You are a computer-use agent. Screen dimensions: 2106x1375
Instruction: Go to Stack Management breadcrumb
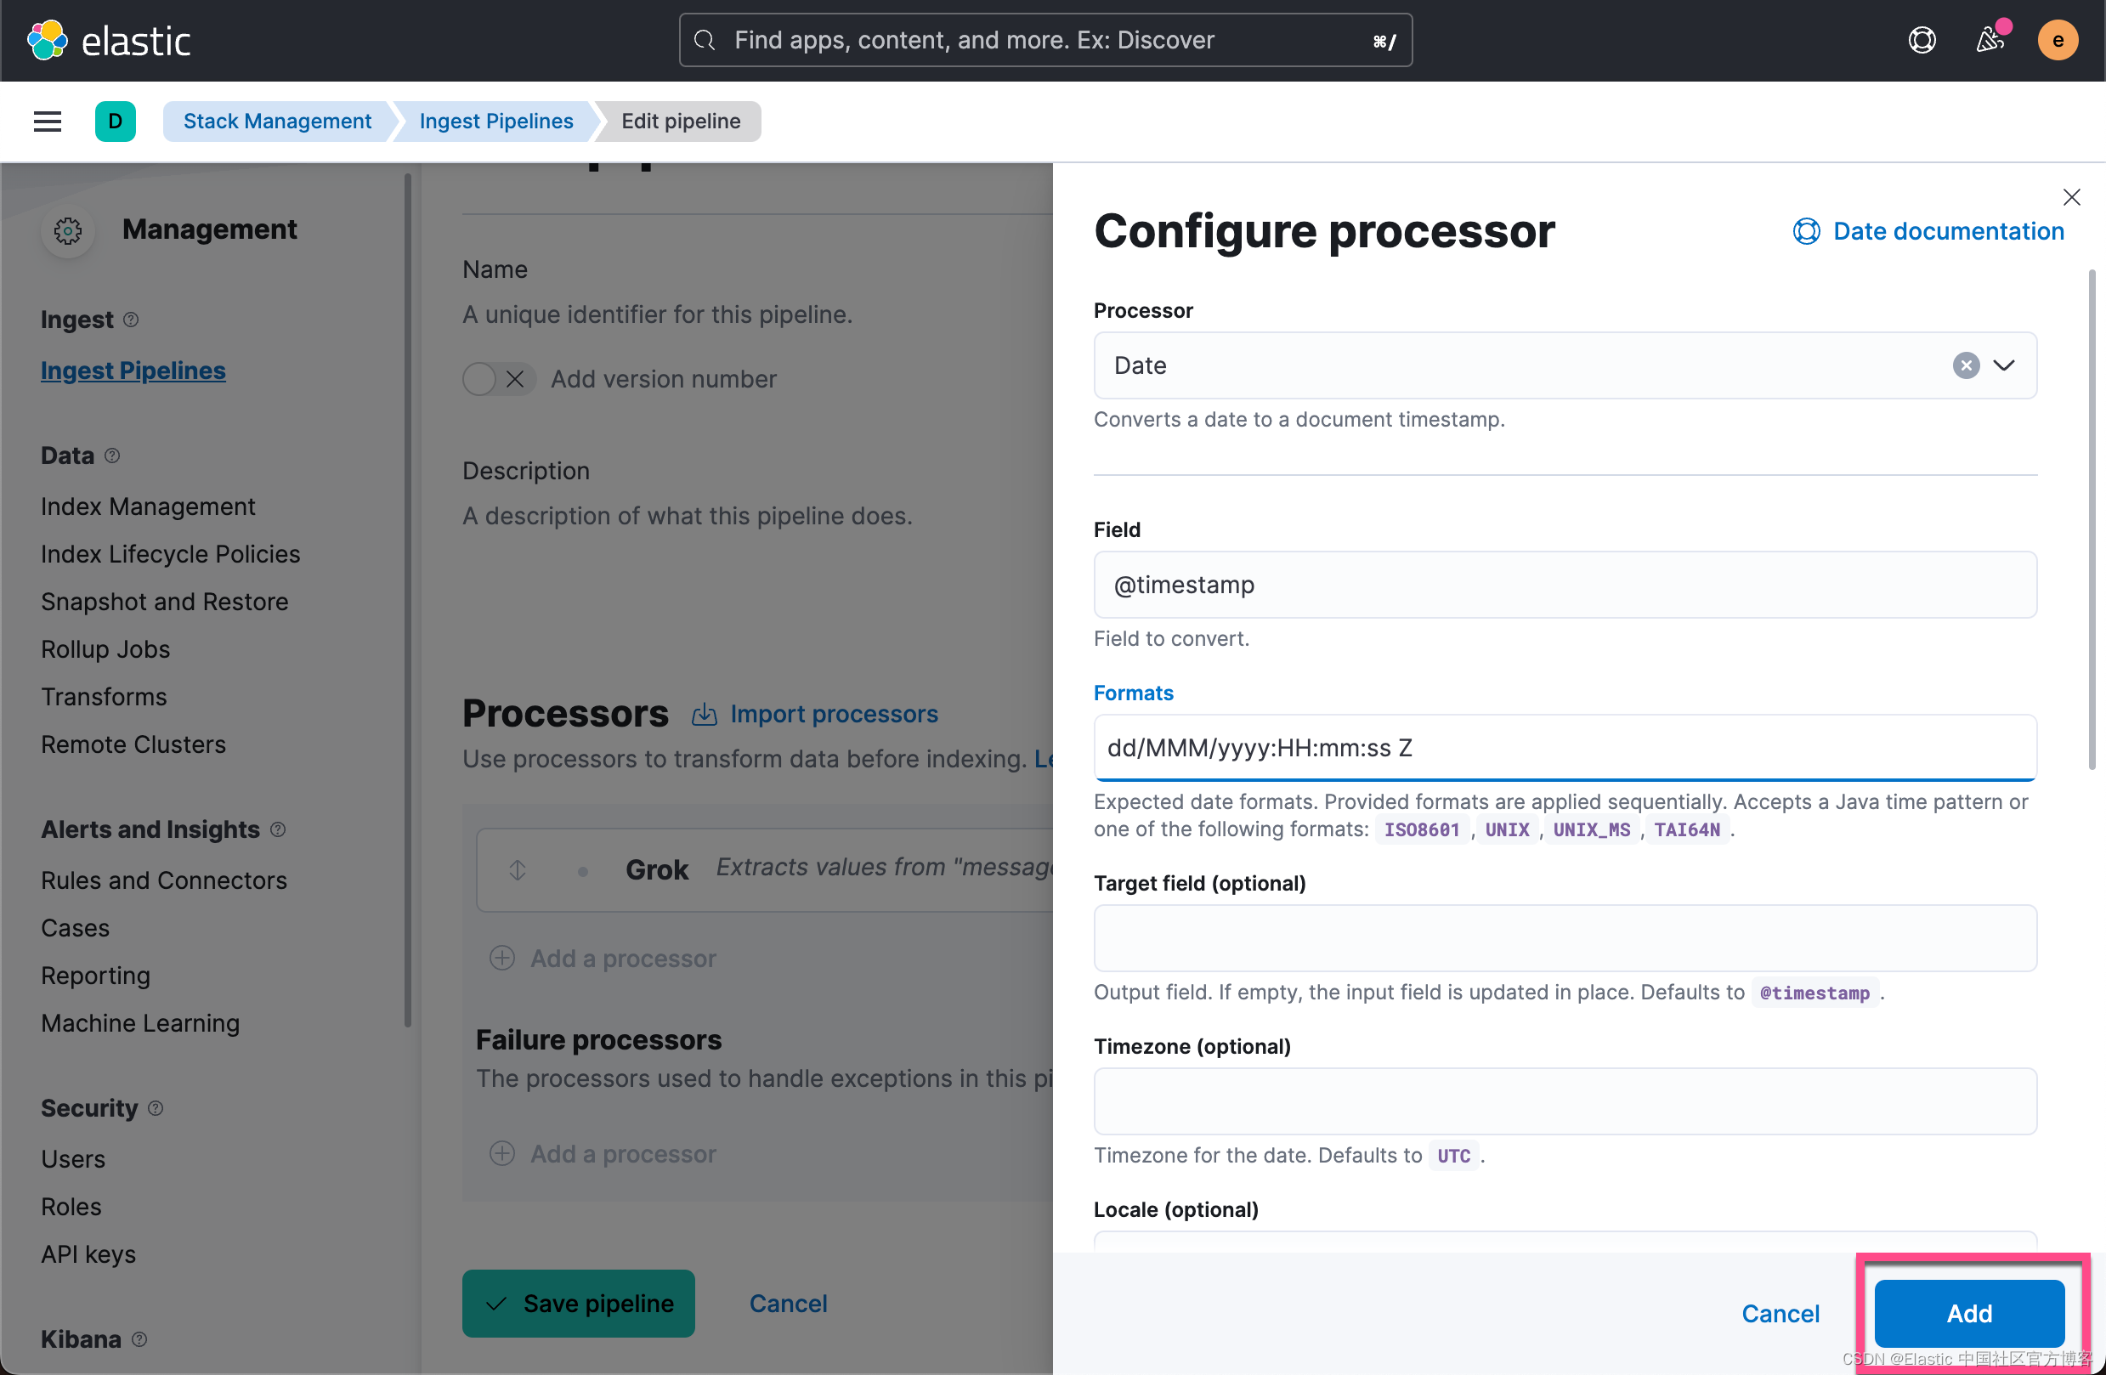(x=277, y=122)
